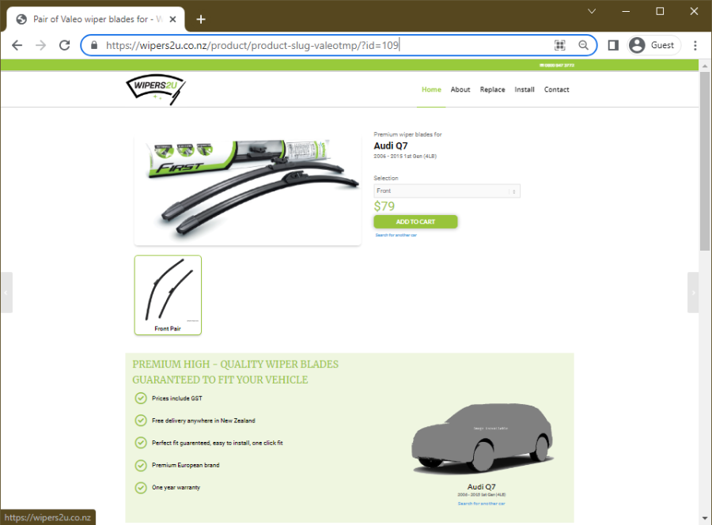
Task: Open the Guest profile menu
Action: click(653, 45)
